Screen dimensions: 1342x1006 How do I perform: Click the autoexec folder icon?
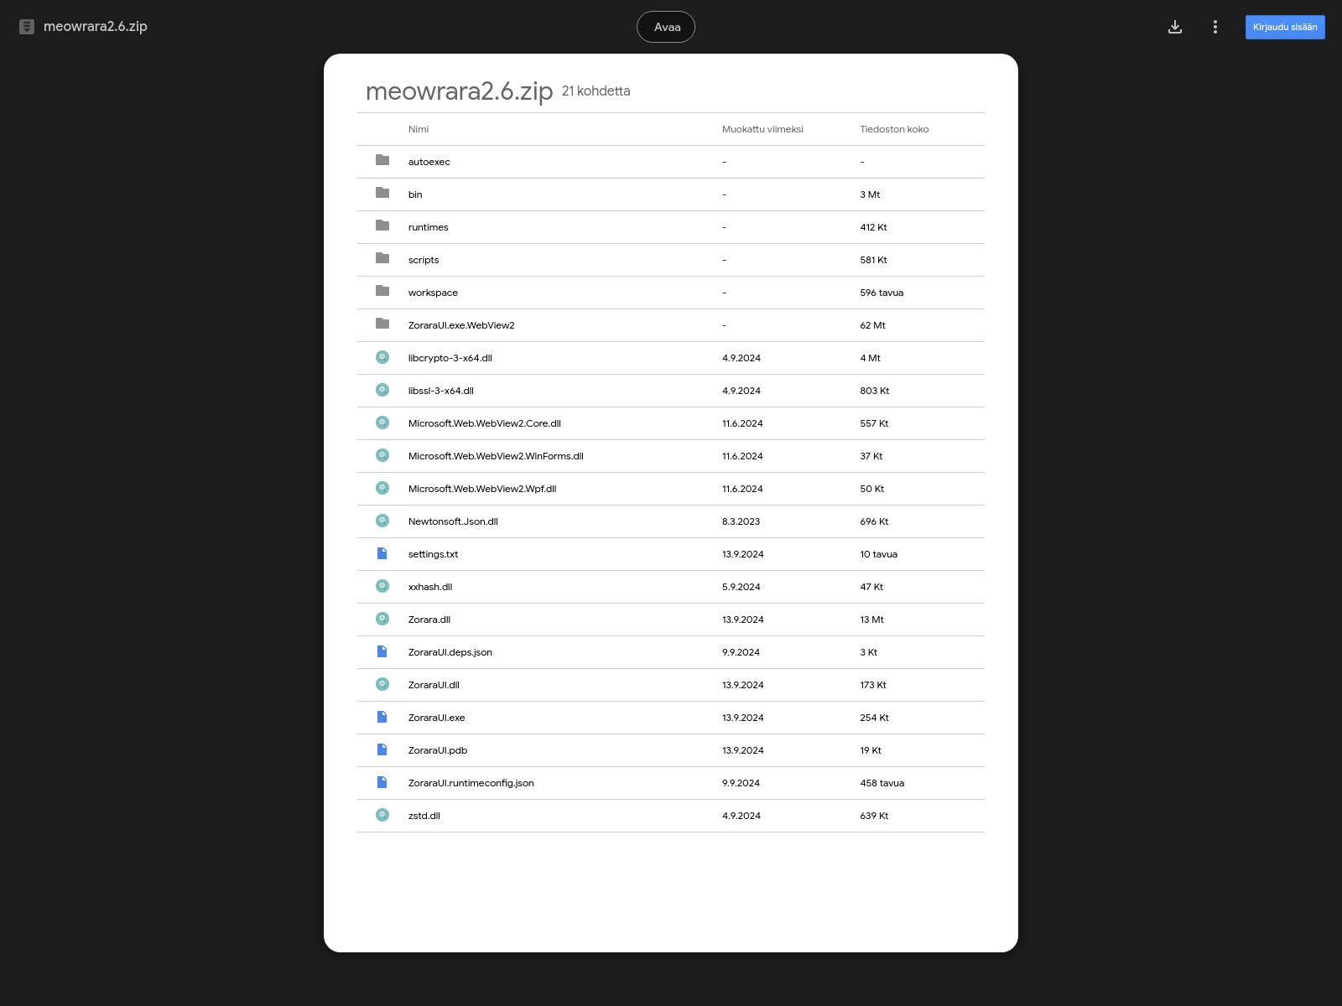tap(382, 160)
